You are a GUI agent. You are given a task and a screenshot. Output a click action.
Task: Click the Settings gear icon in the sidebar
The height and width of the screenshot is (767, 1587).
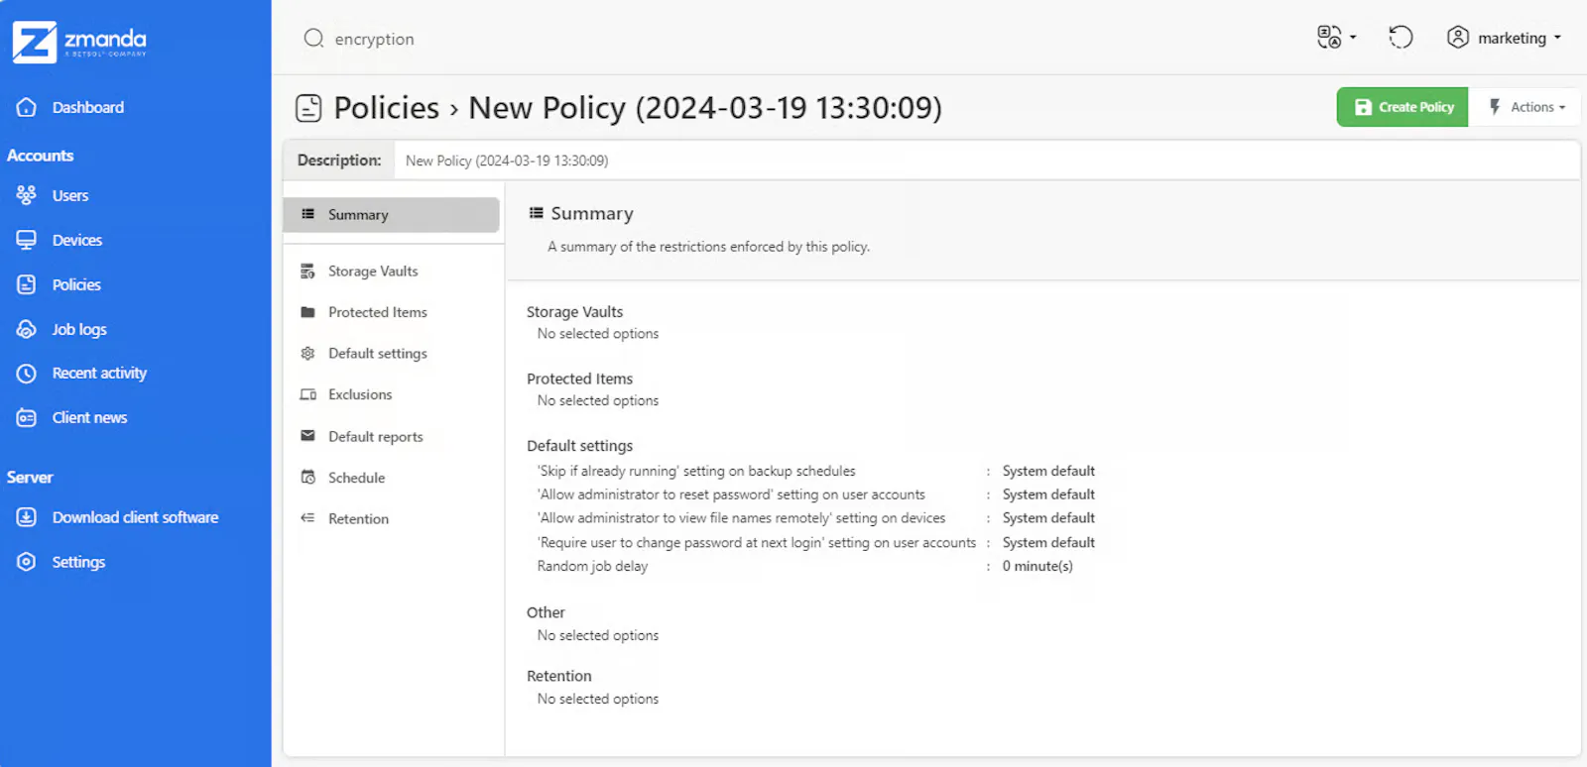coord(27,562)
